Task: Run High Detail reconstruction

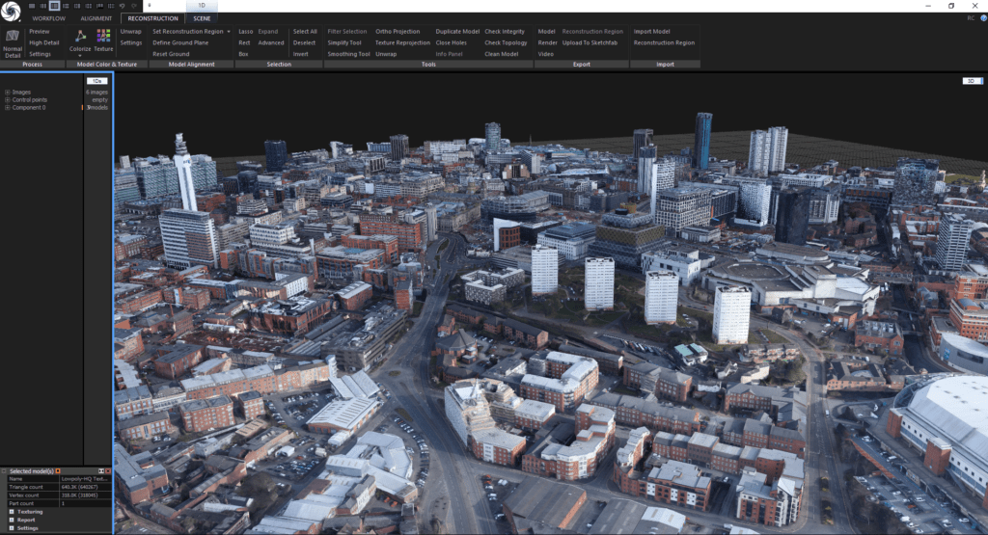Action: pyautogui.click(x=44, y=42)
